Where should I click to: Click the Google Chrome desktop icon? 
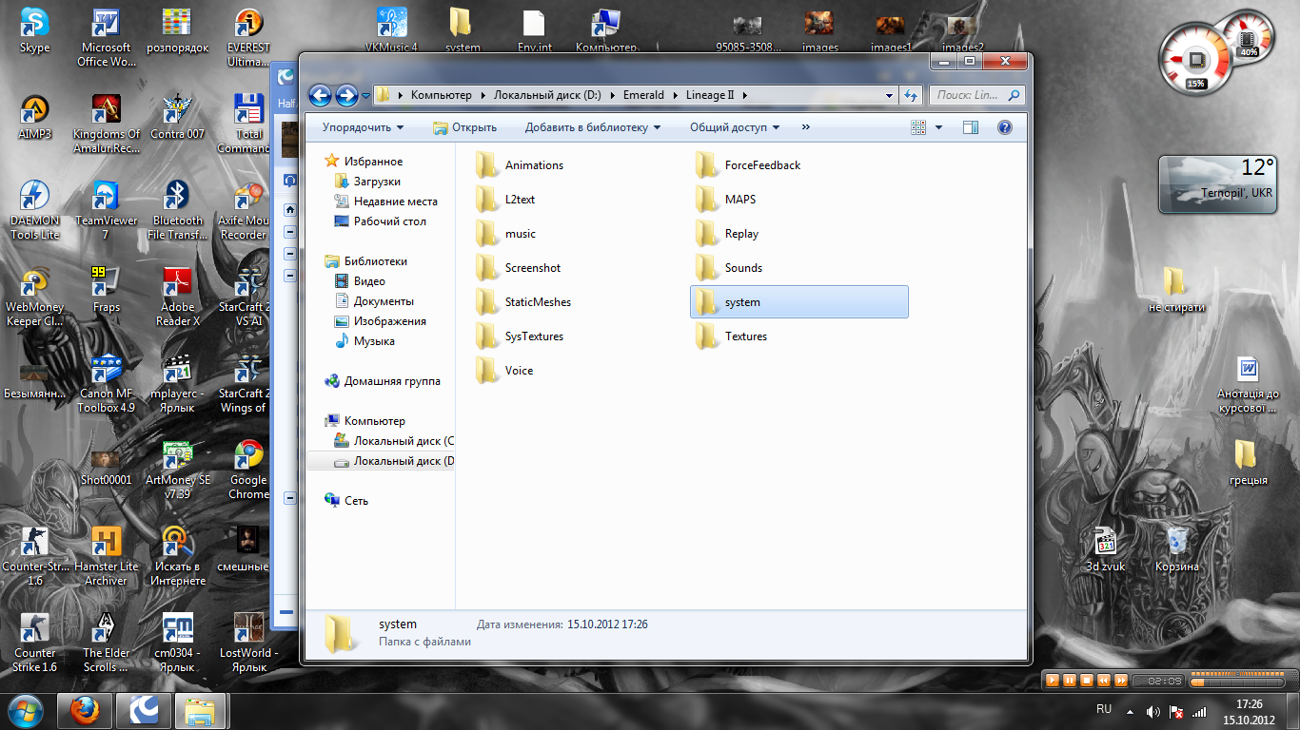pos(249,469)
